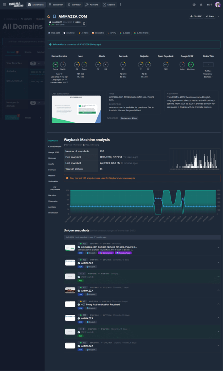Open the user avatar profile menu
Viewport: 223px width, 371px height.
pos(218,5)
